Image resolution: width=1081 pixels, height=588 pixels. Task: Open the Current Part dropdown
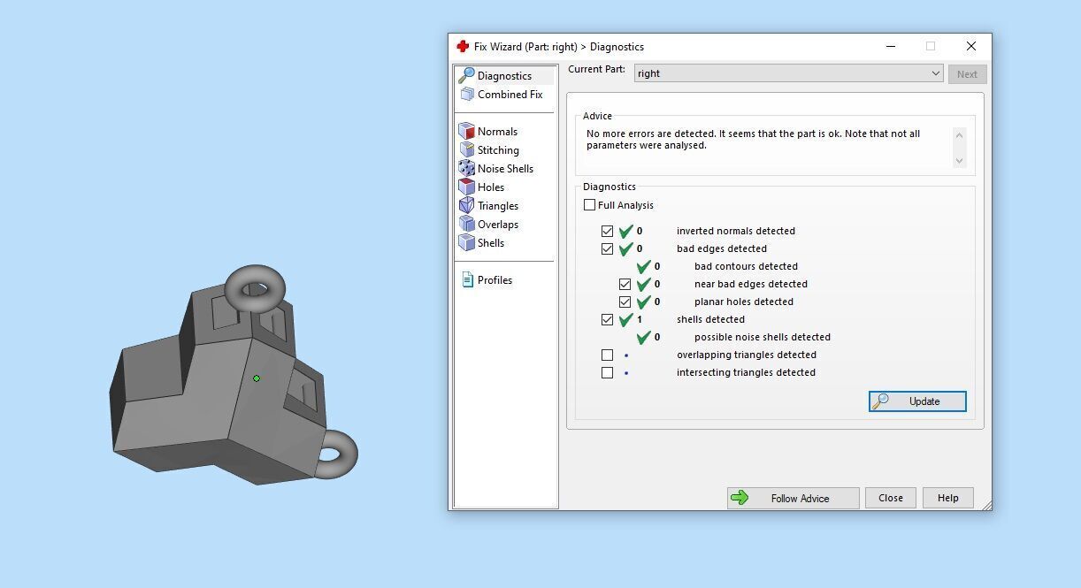[789, 73]
